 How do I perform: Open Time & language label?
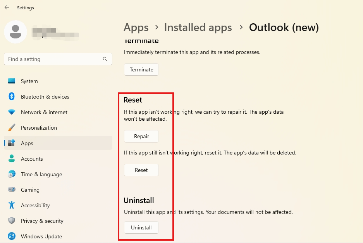point(41,174)
